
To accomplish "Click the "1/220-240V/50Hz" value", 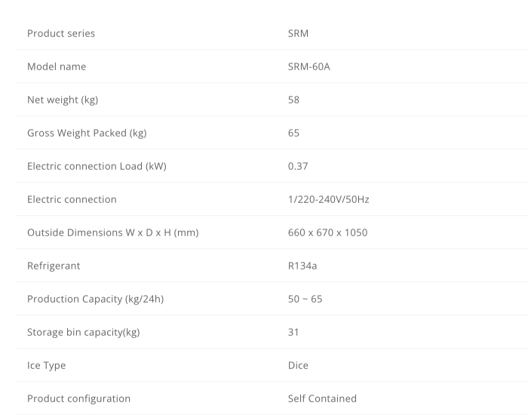I will tap(328, 199).
